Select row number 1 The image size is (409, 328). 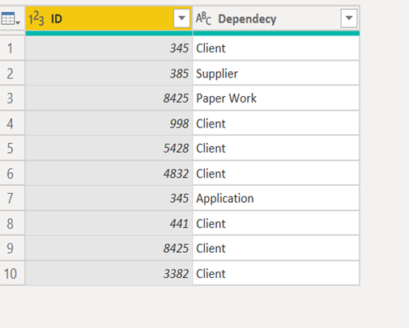click(x=12, y=48)
